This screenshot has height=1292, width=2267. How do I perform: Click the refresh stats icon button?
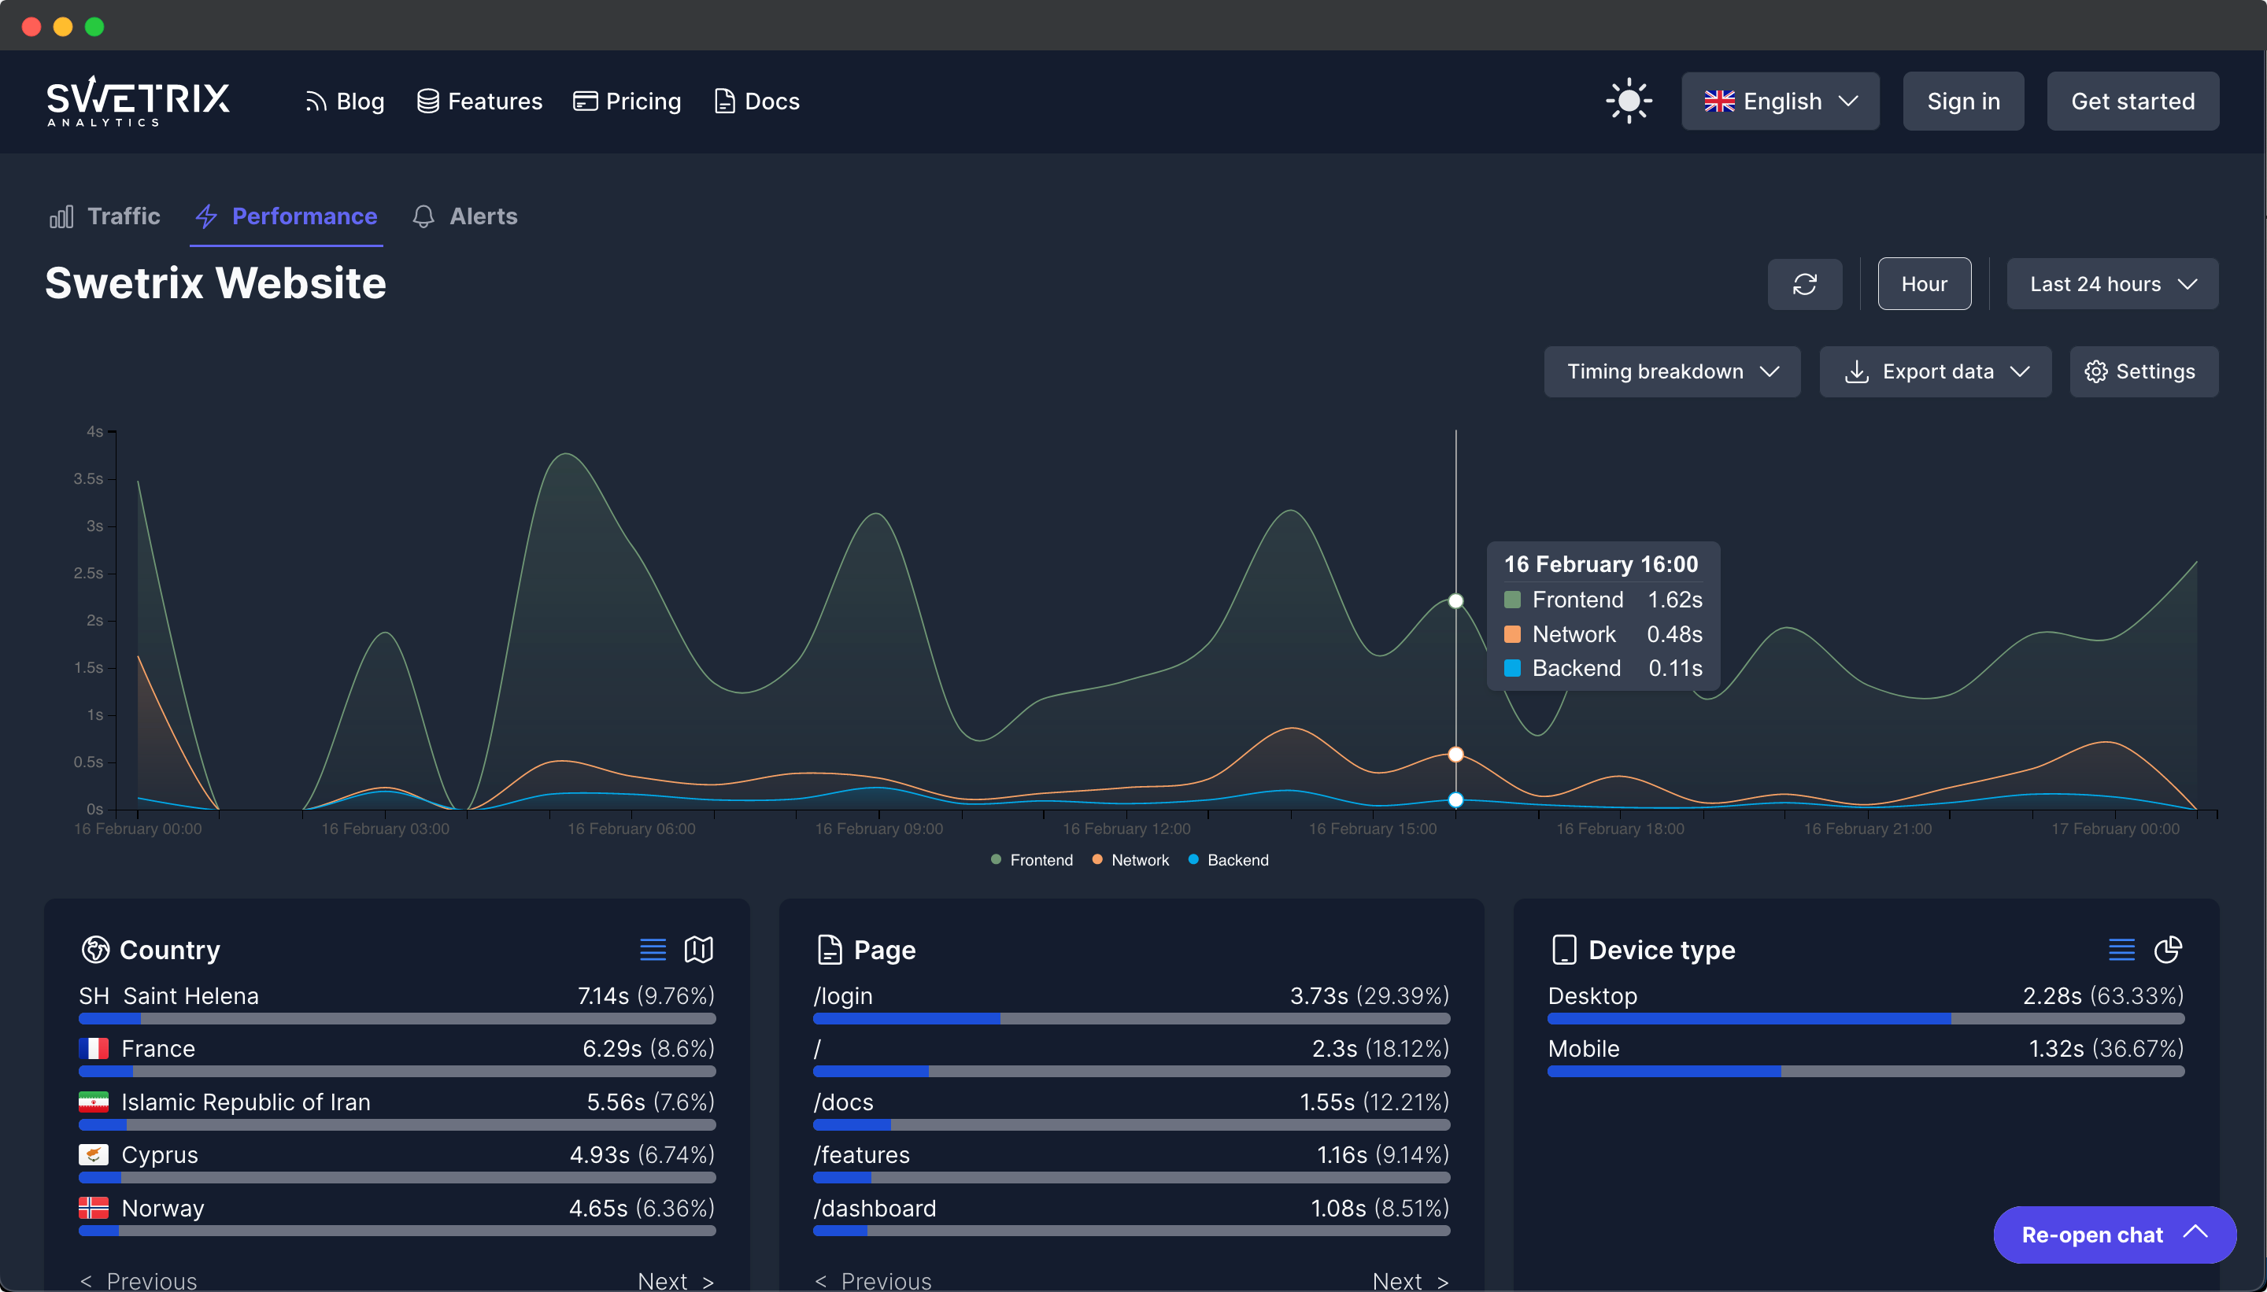(1804, 284)
